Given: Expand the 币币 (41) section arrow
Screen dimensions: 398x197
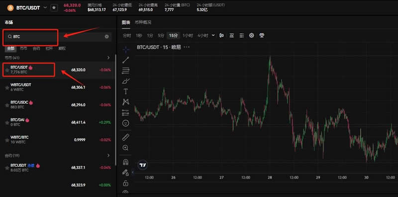Looking at the screenshot, I should 108,58.
